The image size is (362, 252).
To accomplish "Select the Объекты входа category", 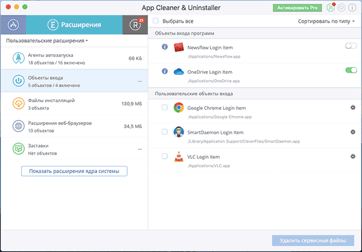I will pyautogui.click(x=74, y=81).
